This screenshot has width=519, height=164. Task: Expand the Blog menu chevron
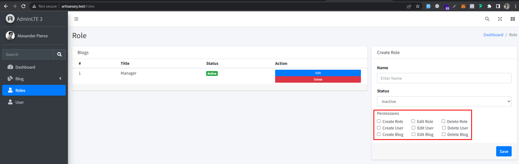coord(60,78)
